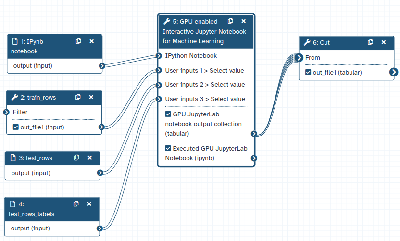
Task: Click file icon of 3: test_rows node
Action: [13, 158]
